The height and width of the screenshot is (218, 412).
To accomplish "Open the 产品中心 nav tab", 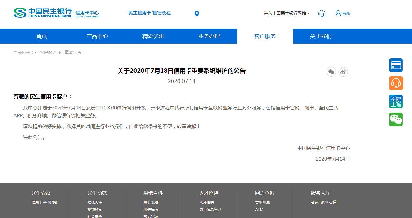I will point(97,36).
